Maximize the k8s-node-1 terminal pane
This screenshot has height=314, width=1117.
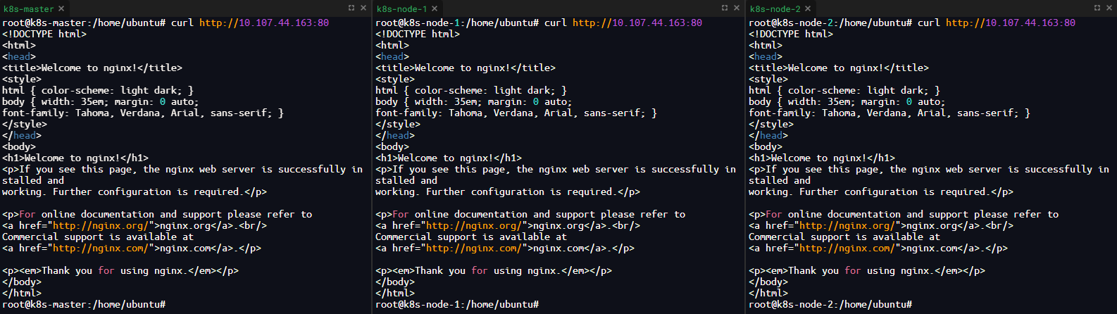[x=725, y=8]
